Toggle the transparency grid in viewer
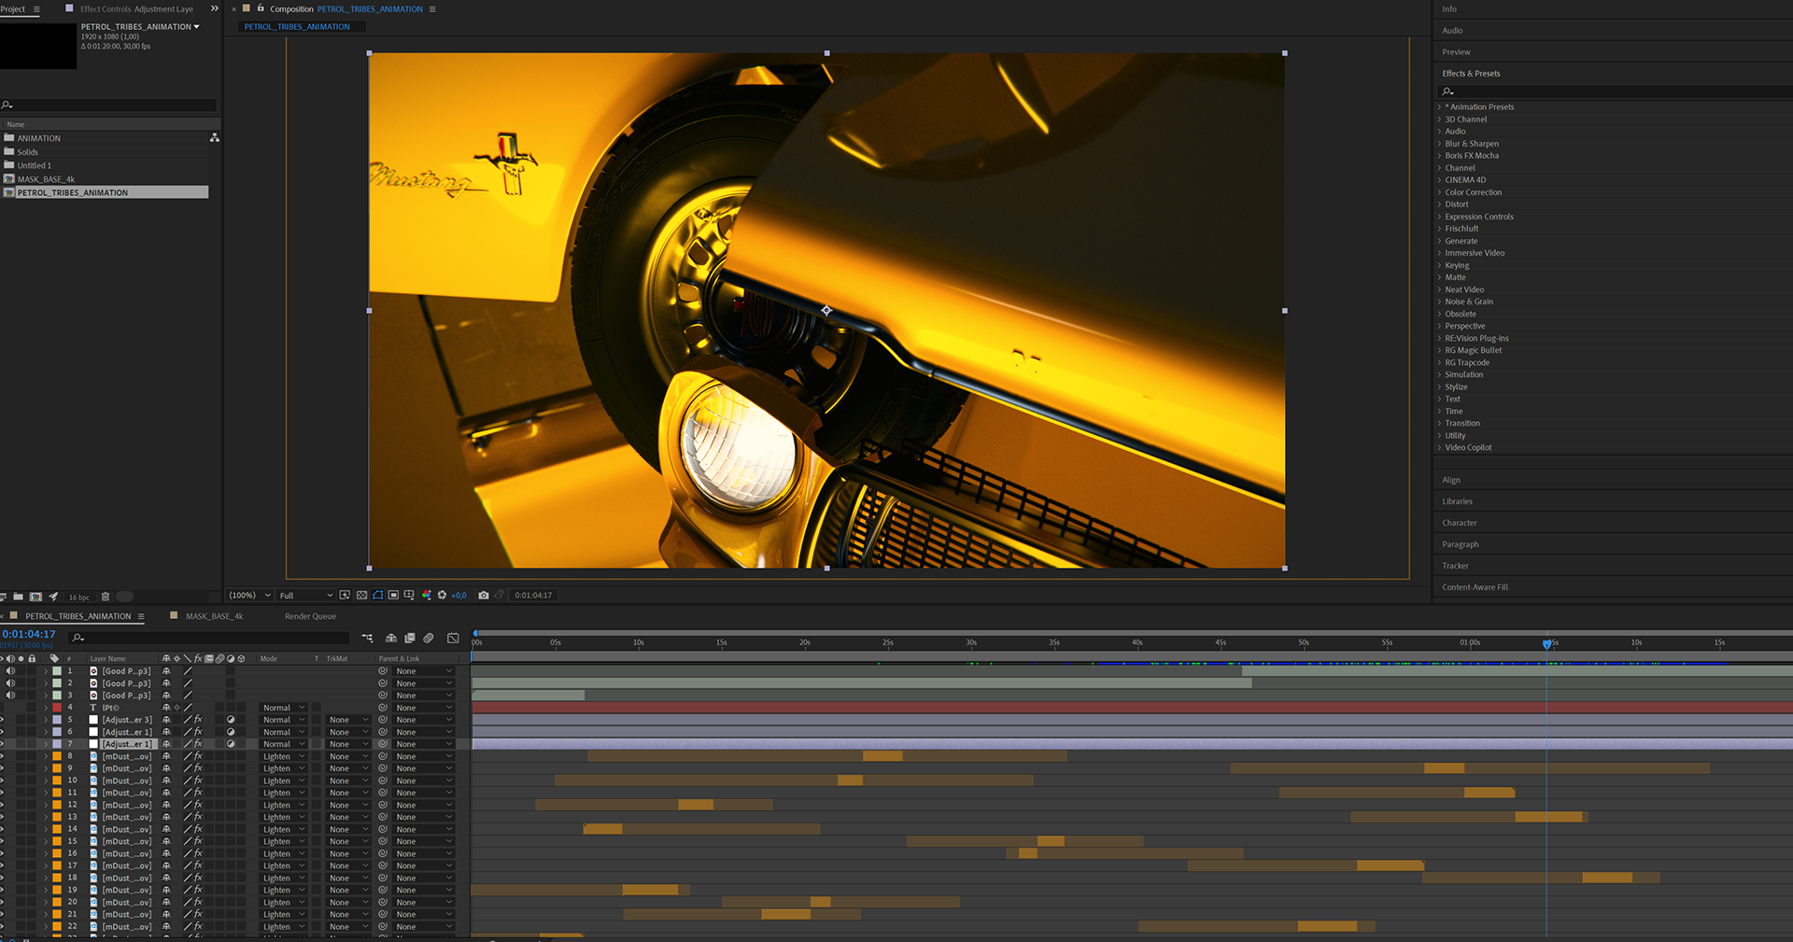Screen dimensions: 1793x942 [x=361, y=595]
